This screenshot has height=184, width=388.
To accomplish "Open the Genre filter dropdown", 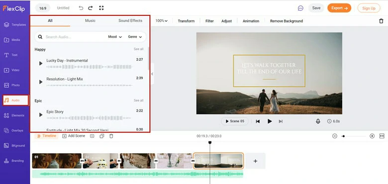I will tap(135, 37).
